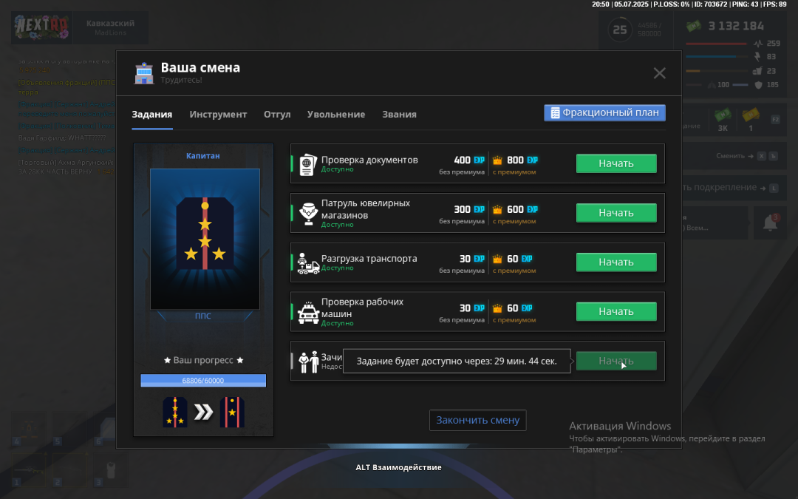This screenshot has height=499, width=798.
Task: Click the premium crown icon in Патруль ювелирных магазинов row
Action: (497, 210)
